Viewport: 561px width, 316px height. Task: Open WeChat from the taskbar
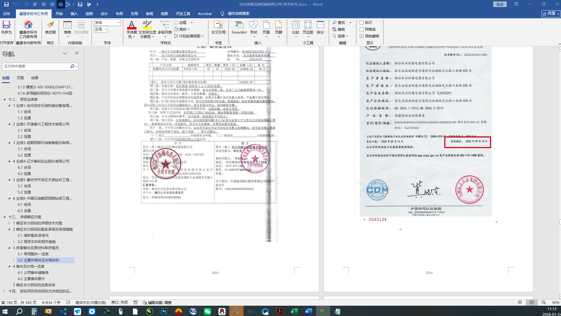[208, 311]
